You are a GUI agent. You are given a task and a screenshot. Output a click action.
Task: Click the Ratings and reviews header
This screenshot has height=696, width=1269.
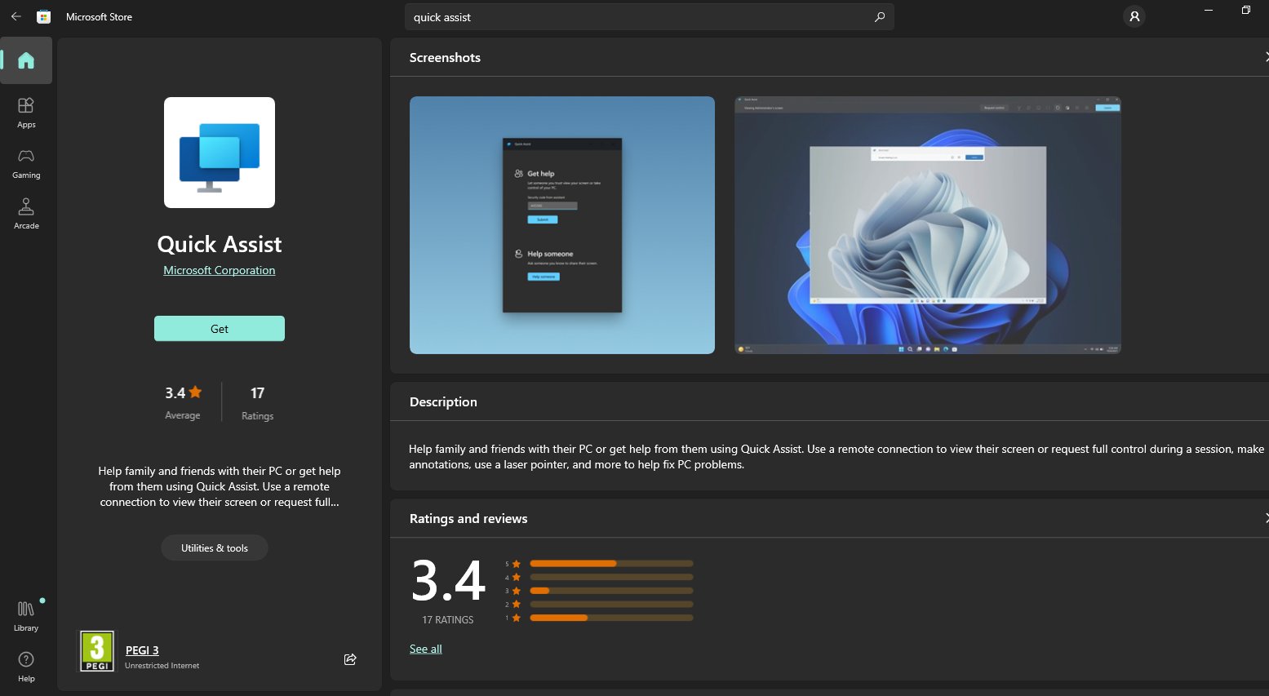point(468,519)
